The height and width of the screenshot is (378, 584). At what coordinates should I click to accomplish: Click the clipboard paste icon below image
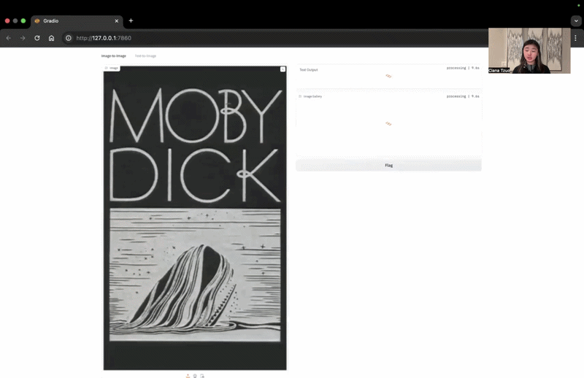click(x=202, y=376)
